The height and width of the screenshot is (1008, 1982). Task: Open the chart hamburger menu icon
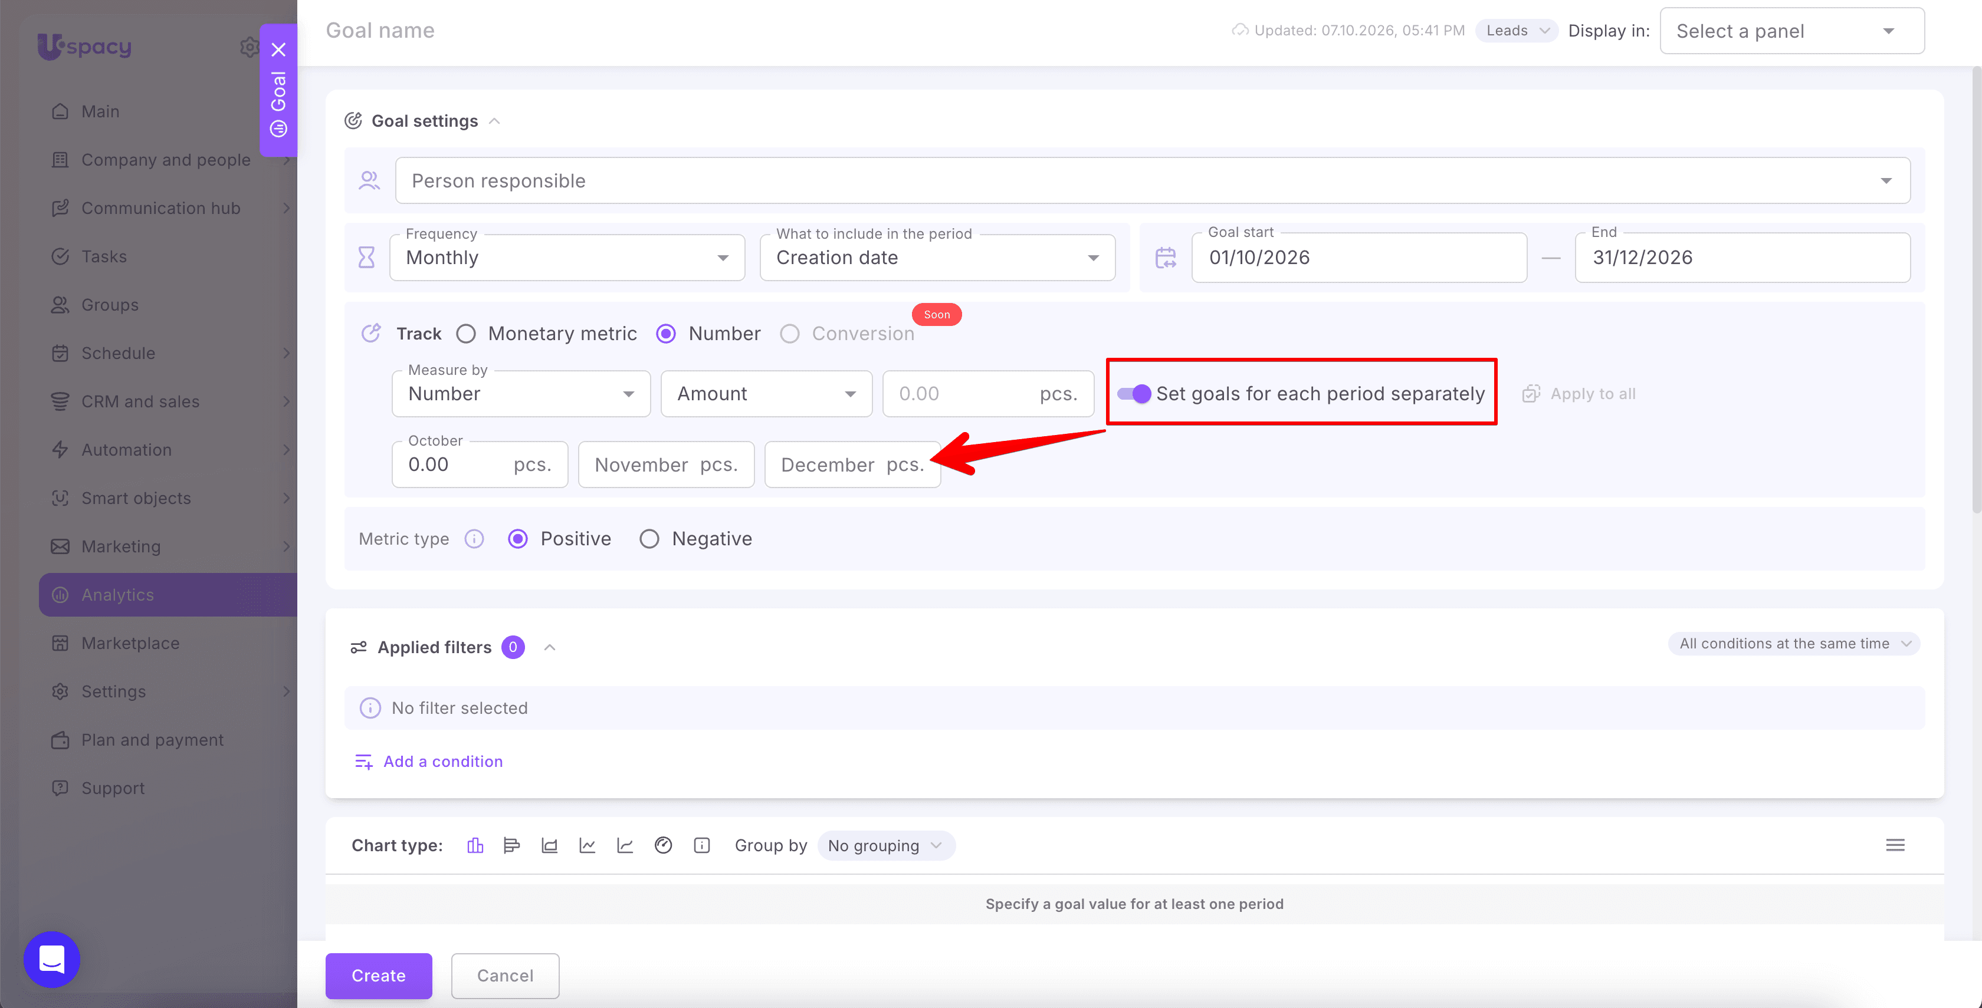click(x=1895, y=846)
